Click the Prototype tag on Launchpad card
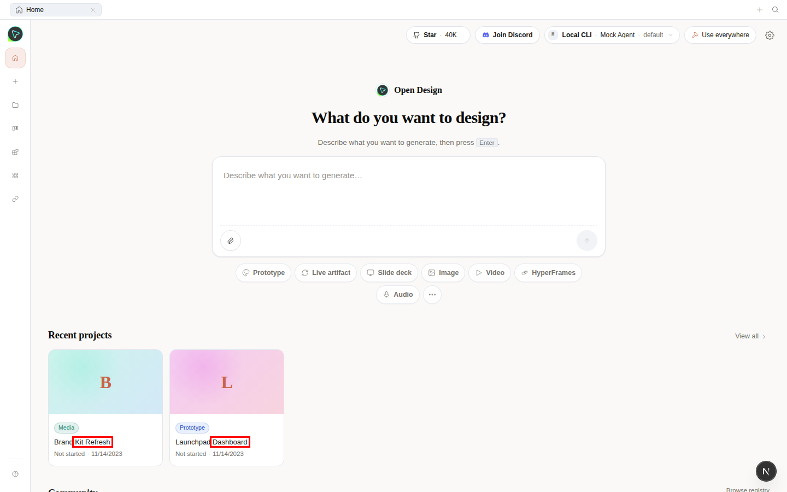Screen dimensions: 787x492 tap(192, 428)
